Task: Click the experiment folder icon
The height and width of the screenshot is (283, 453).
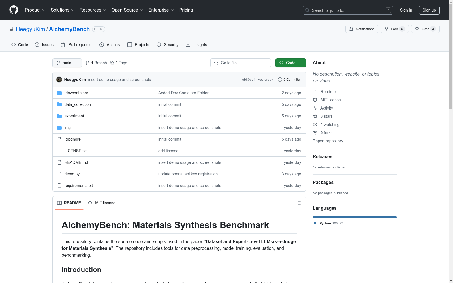Action: click(x=59, y=116)
